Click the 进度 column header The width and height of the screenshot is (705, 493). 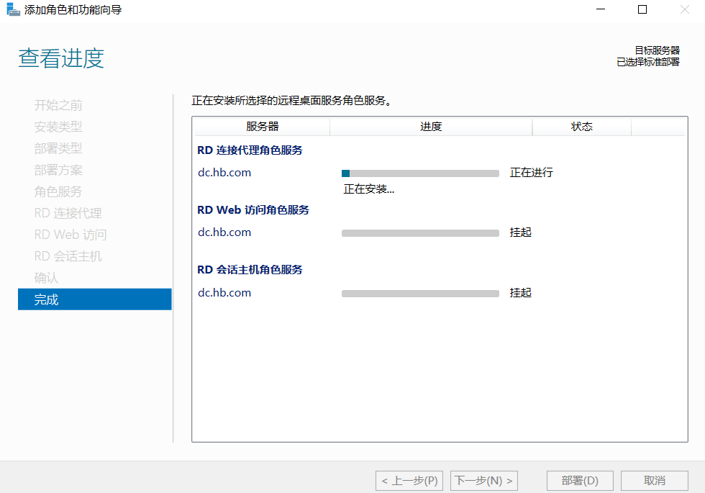pos(431,127)
